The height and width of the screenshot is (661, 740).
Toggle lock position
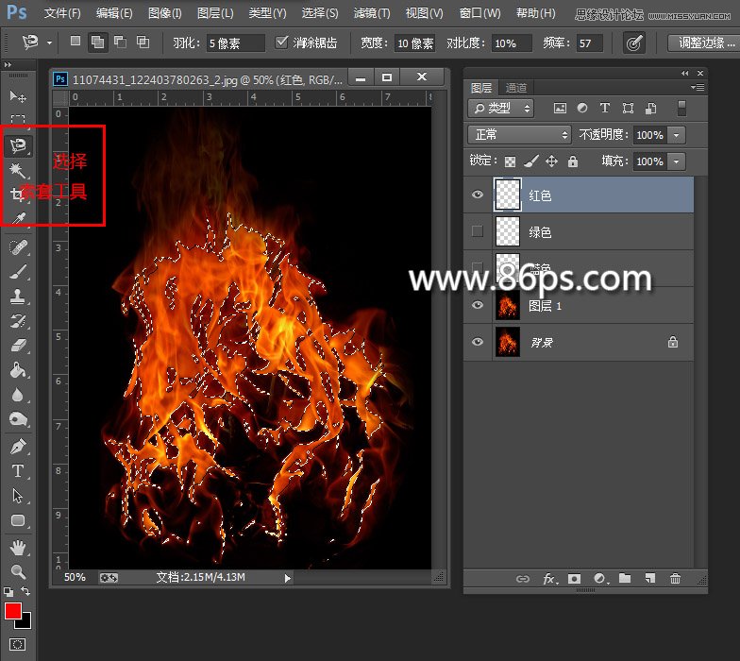point(551,161)
